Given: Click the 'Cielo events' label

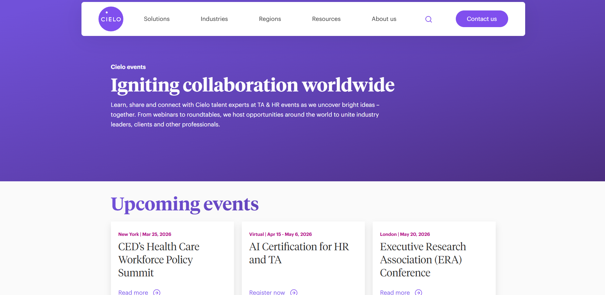Looking at the screenshot, I should [128, 67].
